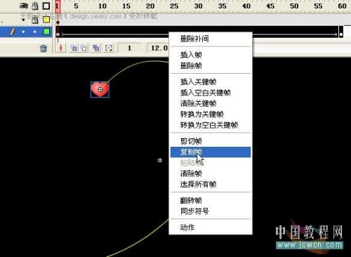The image size is (351, 257).
Task: Unlock the guide layer's lock icon
Action: (x=35, y=20)
